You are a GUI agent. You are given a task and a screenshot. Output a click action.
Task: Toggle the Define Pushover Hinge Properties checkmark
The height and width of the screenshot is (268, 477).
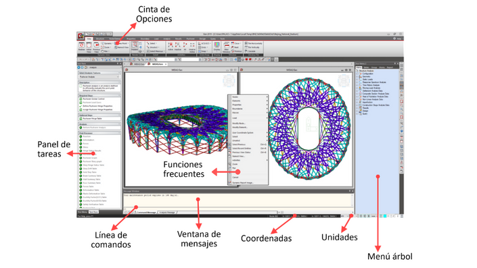pos(81,106)
